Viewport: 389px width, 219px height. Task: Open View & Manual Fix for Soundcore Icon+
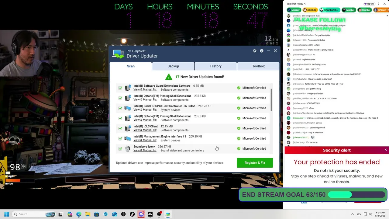click(145, 150)
